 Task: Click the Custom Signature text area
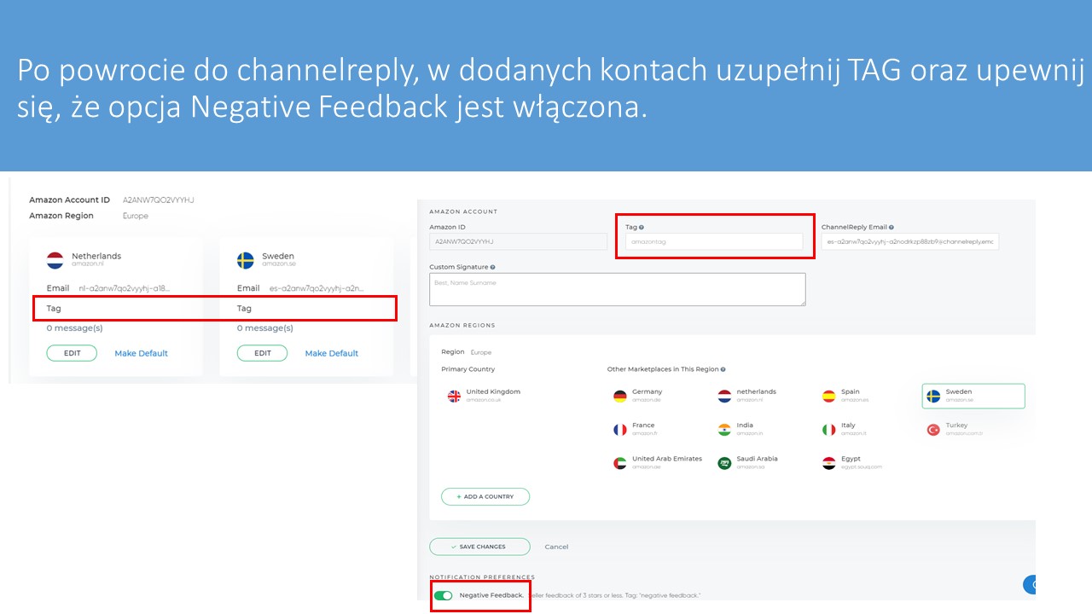[x=618, y=289]
